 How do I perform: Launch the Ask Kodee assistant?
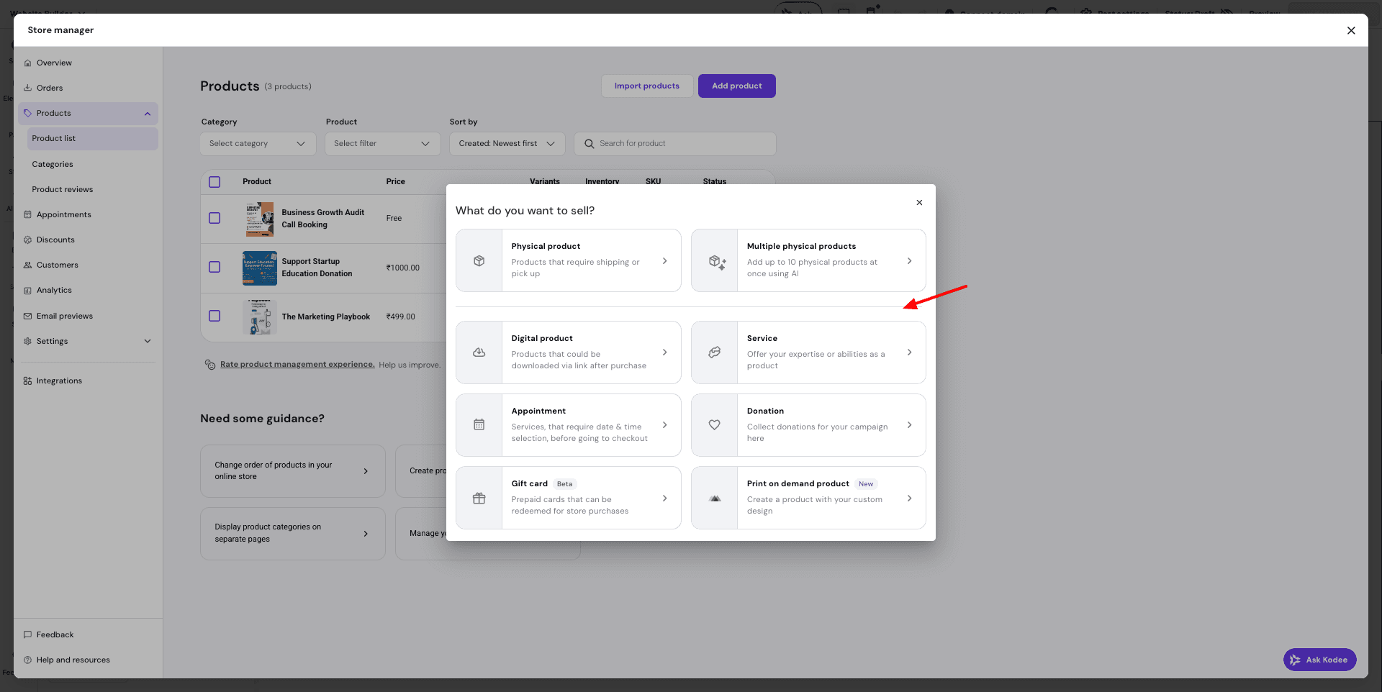click(1319, 660)
